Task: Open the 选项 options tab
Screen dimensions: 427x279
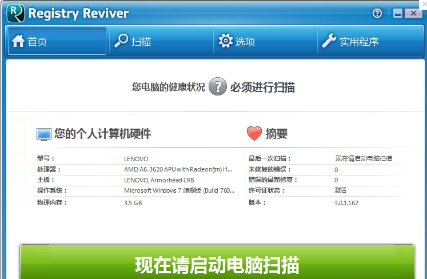Action: coord(264,41)
